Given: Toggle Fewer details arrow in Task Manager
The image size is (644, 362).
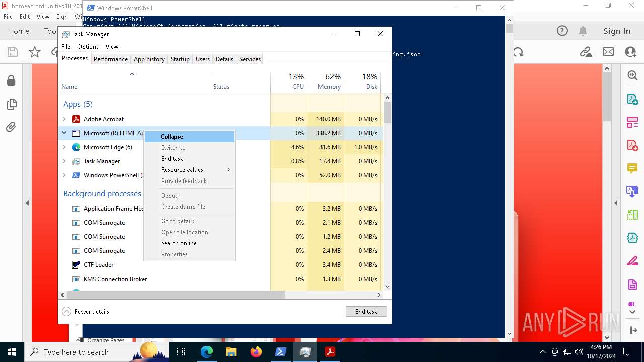Looking at the screenshot, I should 66,312.
